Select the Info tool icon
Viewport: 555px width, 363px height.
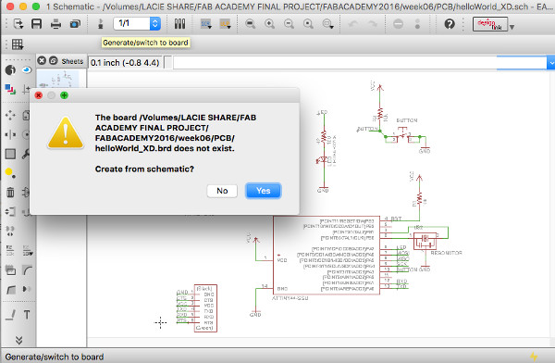pyautogui.click(x=10, y=69)
